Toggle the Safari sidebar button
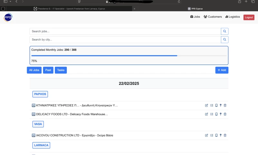 (x=5, y=2)
